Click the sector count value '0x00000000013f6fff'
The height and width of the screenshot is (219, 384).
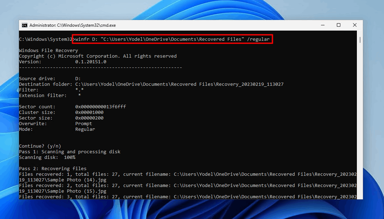[101, 107]
